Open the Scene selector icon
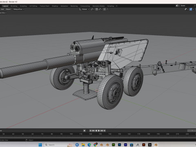The width and height of the screenshot is (196, 147). pos(178,6)
